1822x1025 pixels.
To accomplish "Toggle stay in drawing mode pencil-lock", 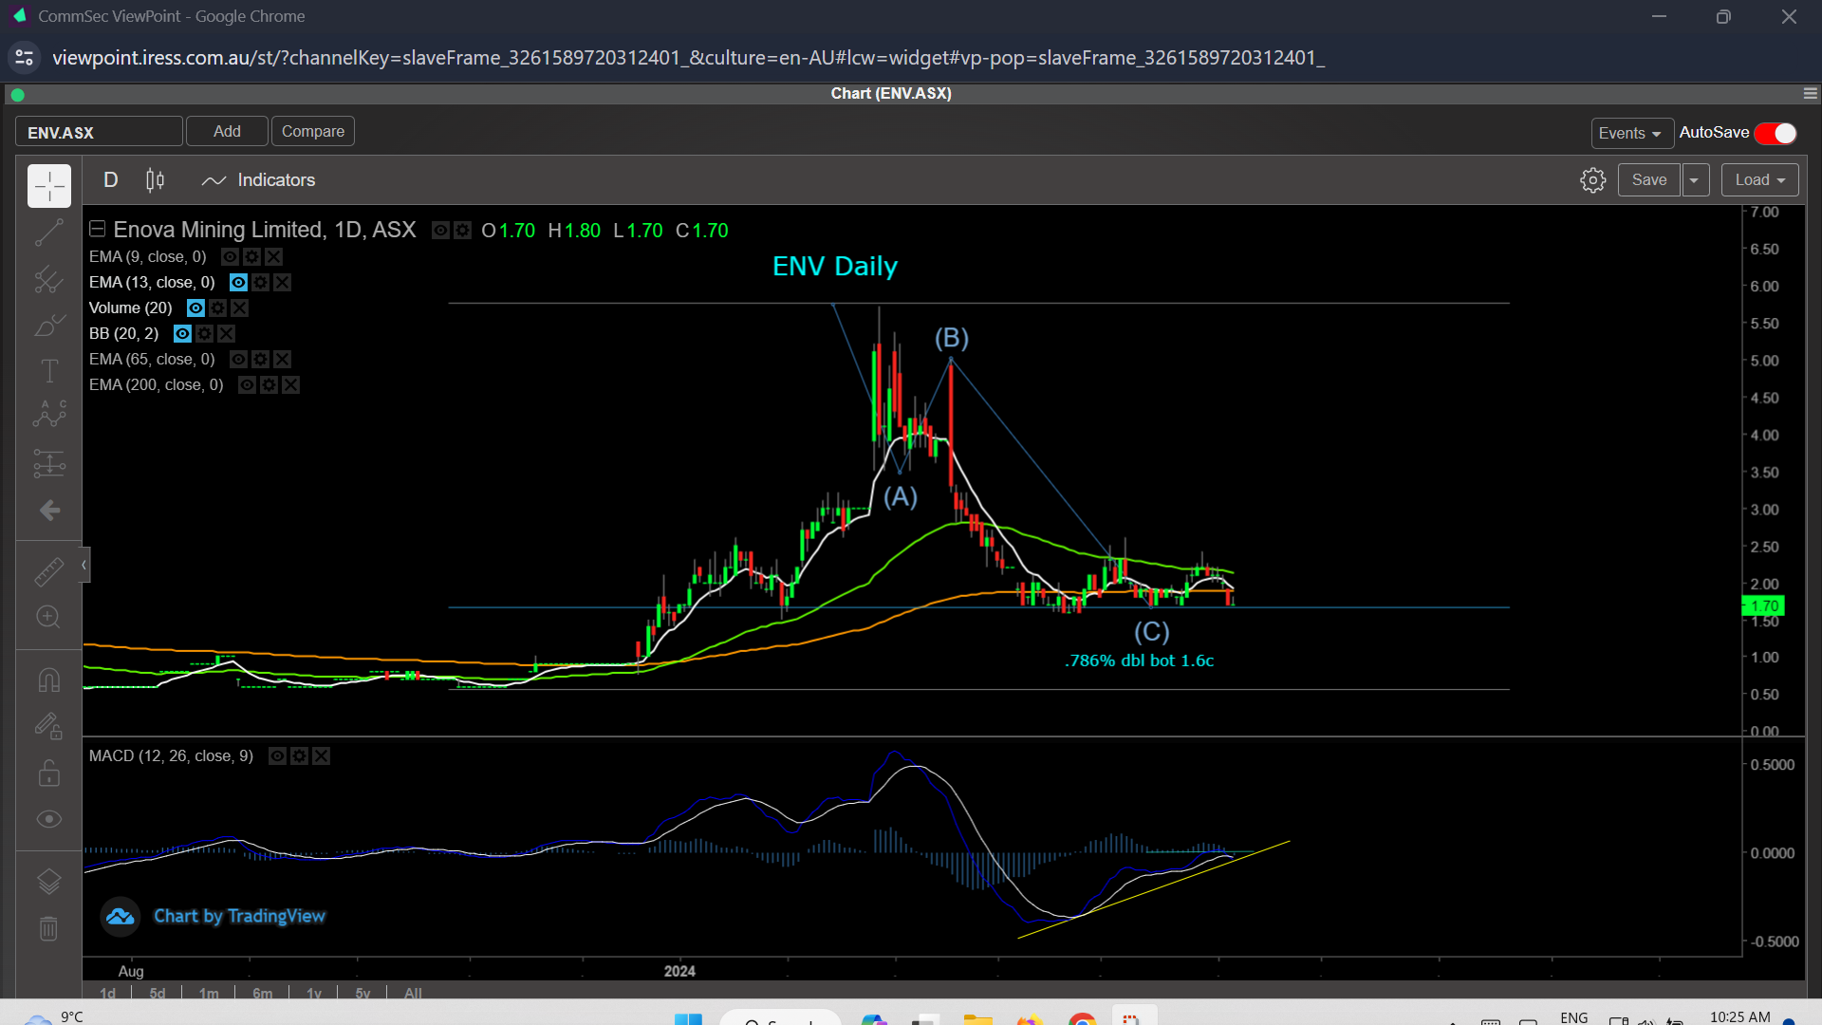I will (49, 727).
